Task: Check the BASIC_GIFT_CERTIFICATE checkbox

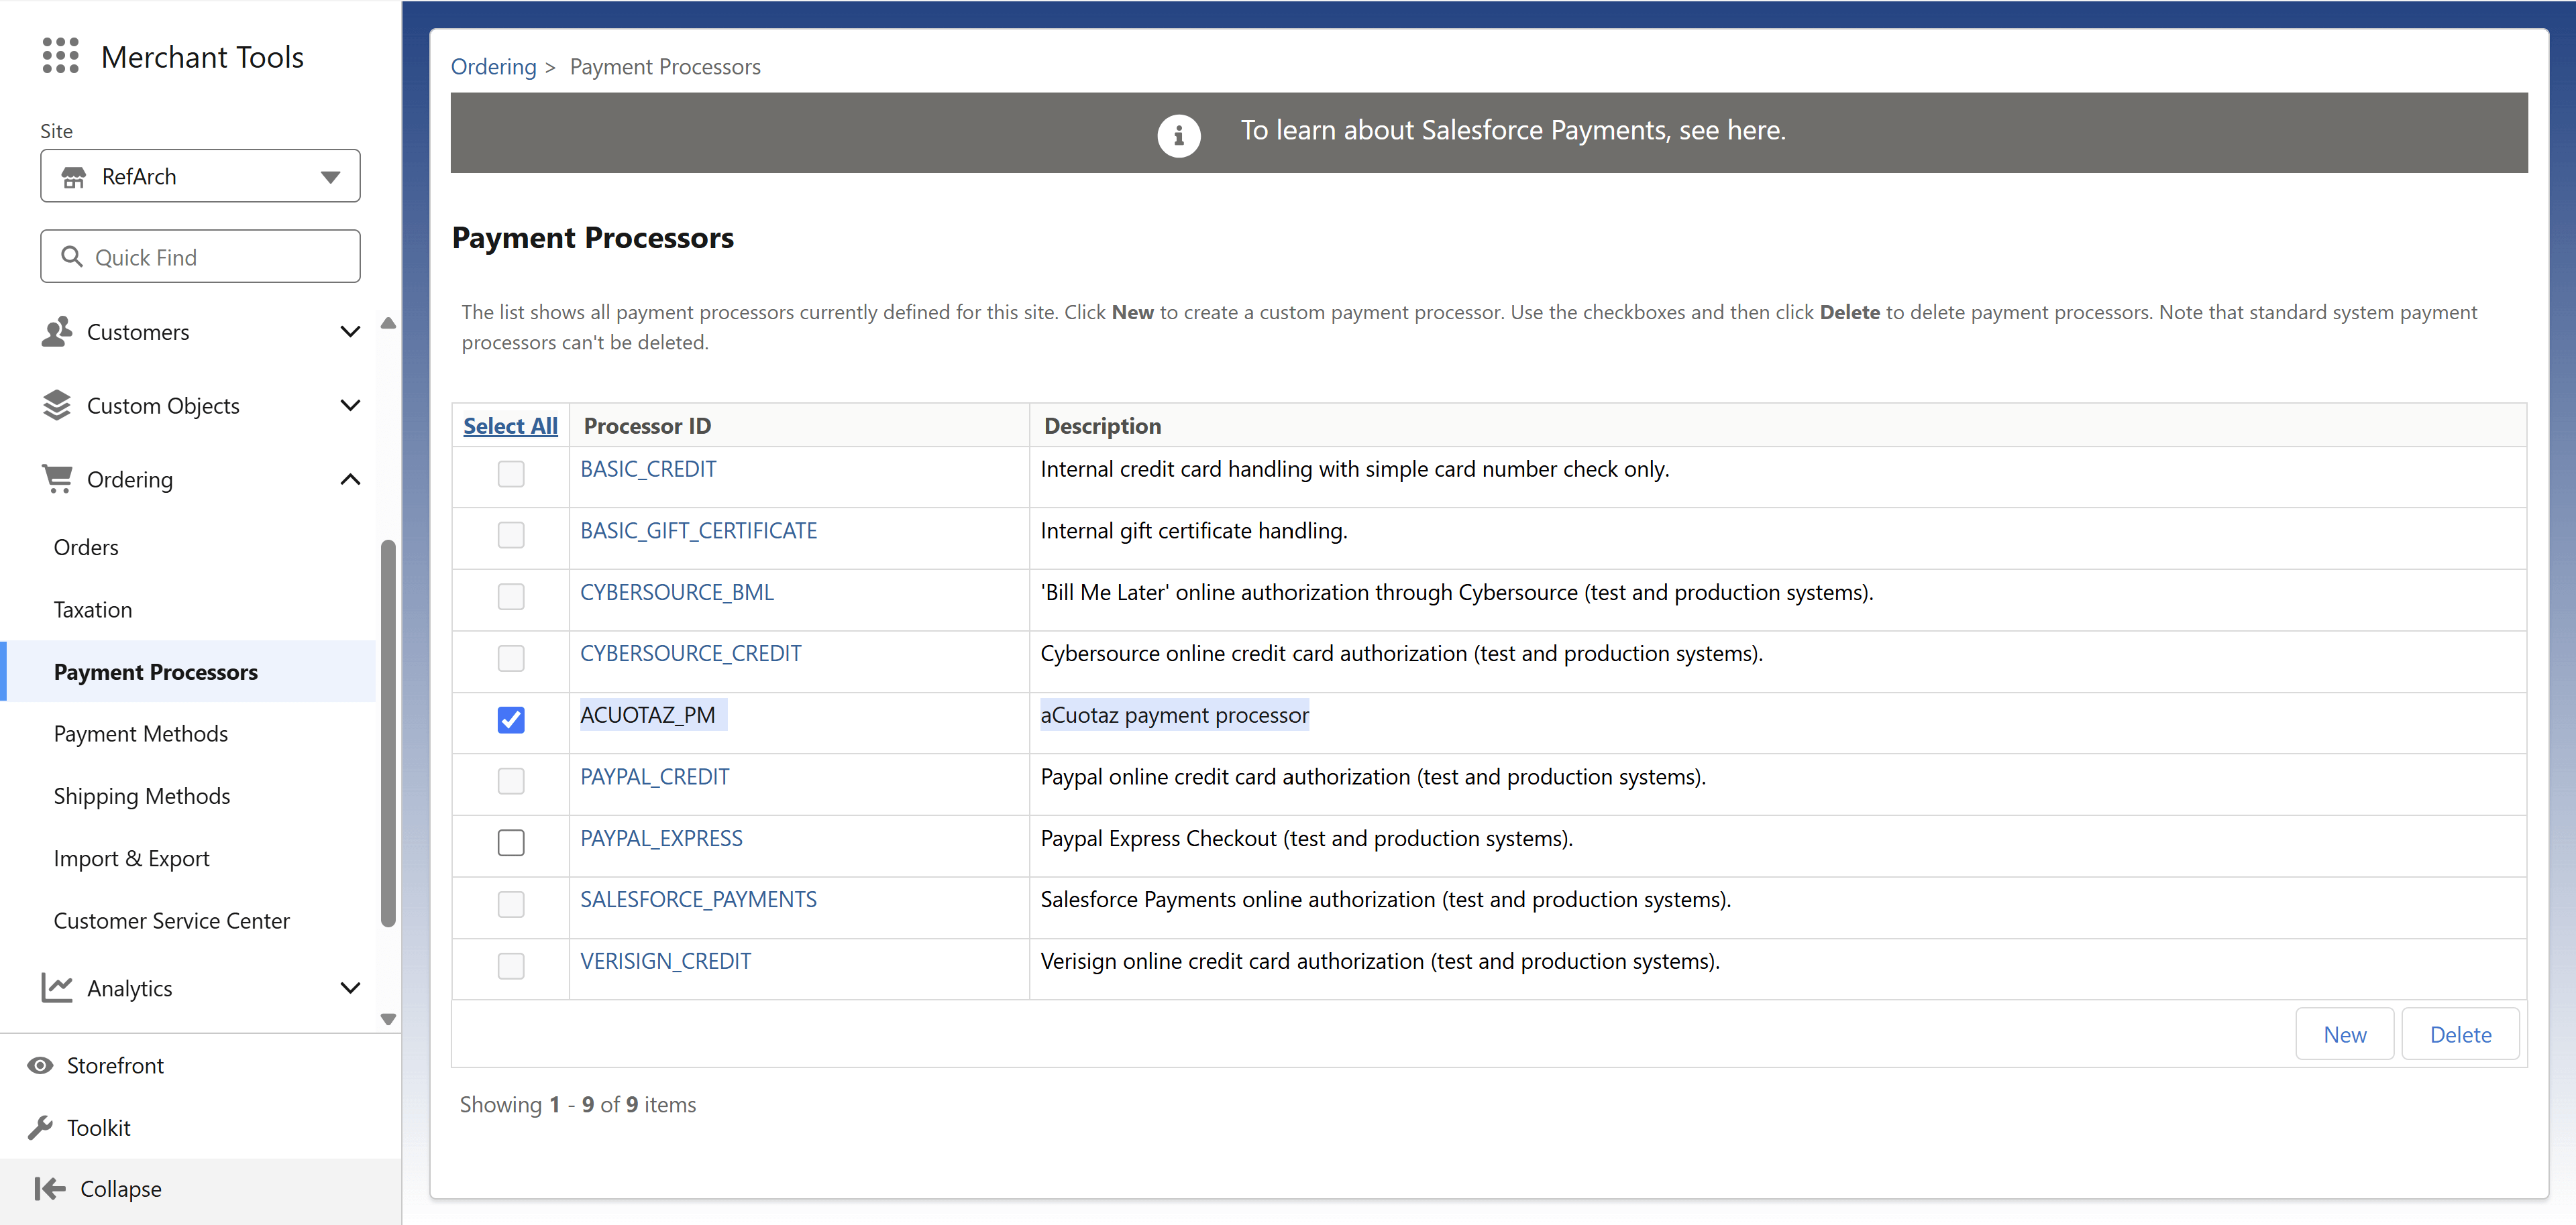Action: click(x=511, y=534)
